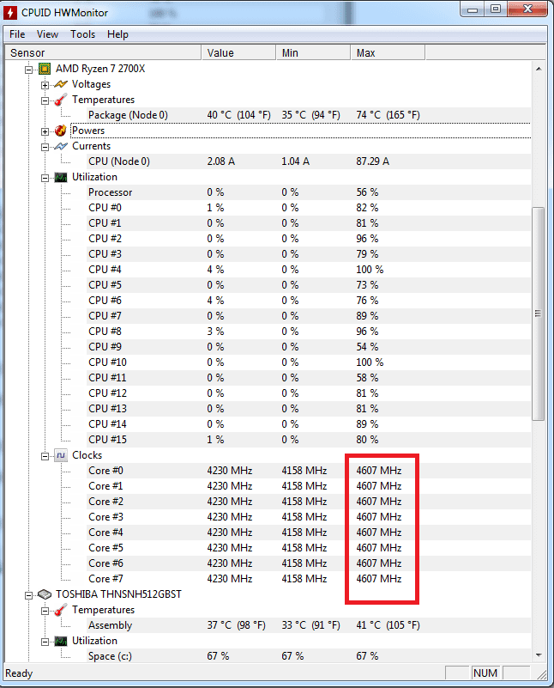Screen dimensions: 554x688
Task: Click the TOSHIBA Temperatures thermometer icon
Action: click(60, 610)
